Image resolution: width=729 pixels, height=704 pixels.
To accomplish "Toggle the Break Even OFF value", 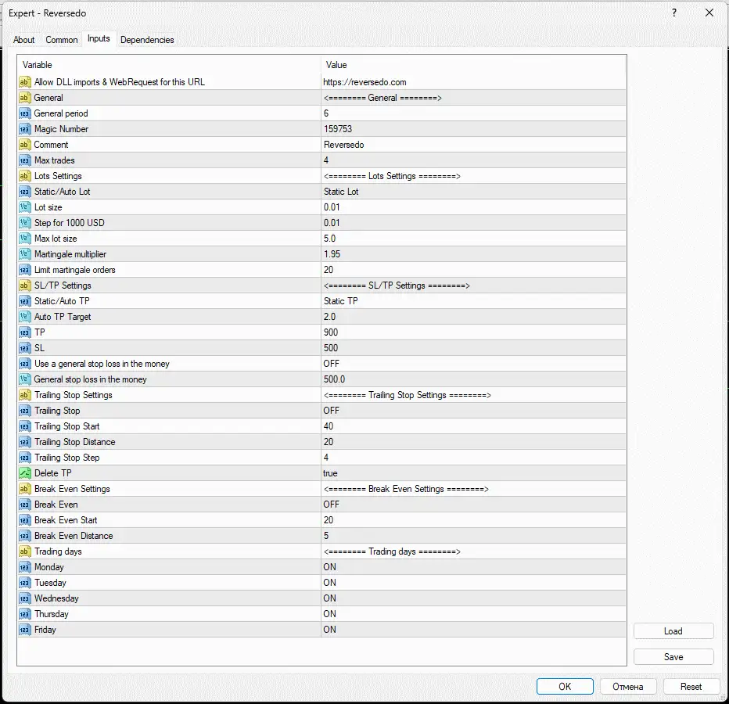I will tap(332, 505).
